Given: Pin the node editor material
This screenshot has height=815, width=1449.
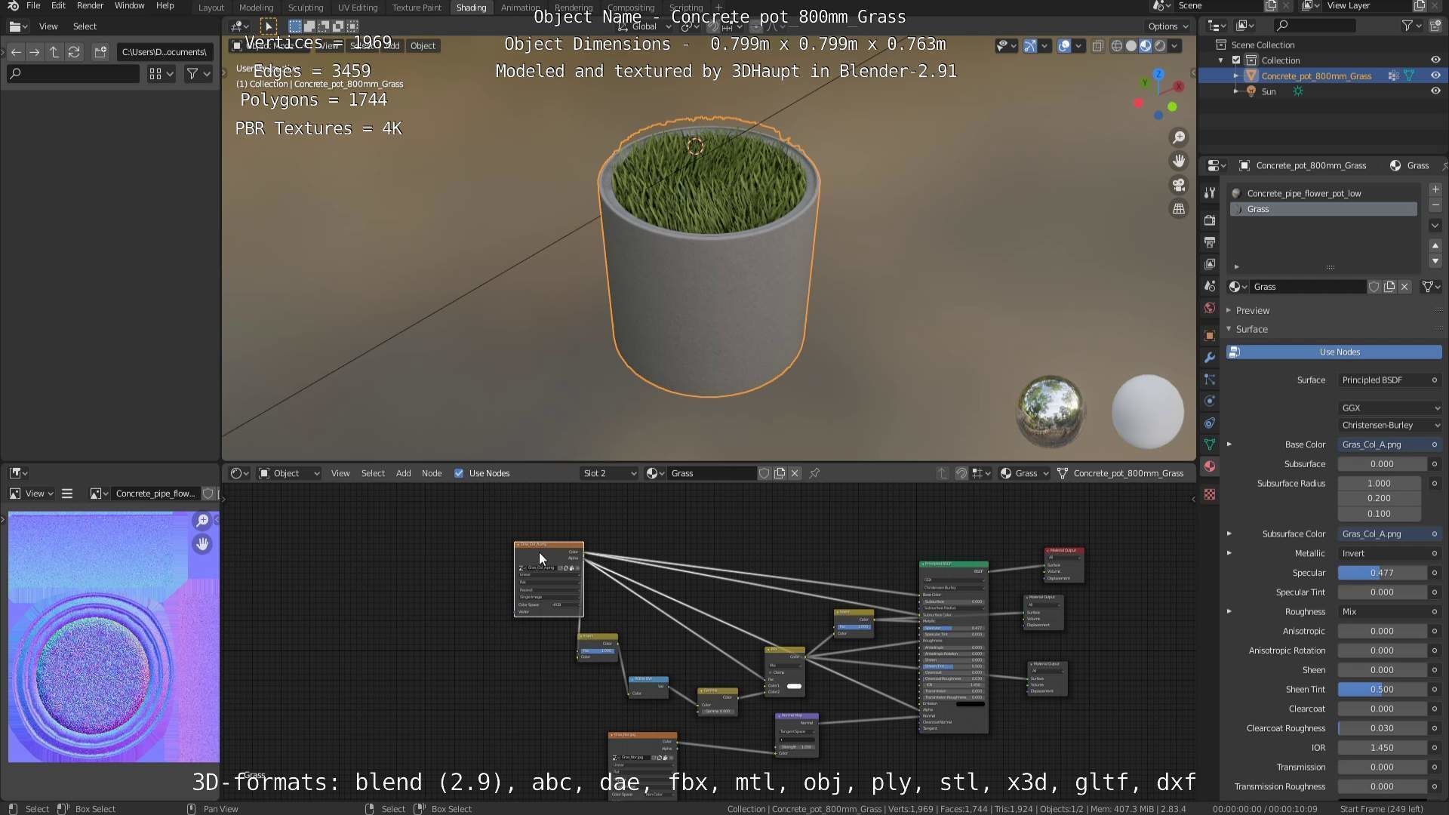Looking at the screenshot, I should [814, 473].
